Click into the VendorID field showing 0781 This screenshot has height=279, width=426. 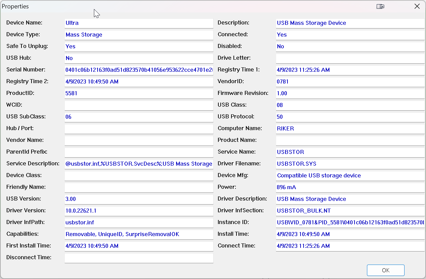(x=350, y=82)
